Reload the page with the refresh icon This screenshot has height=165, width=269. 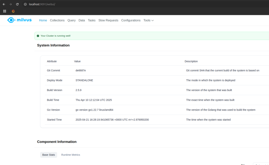tap(17, 4)
